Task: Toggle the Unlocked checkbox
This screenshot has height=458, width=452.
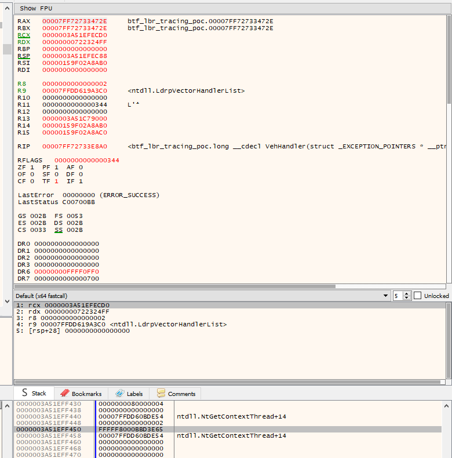Action: [x=418, y=296]
